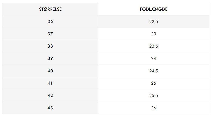Click the 25.5 foot length value
This screenshot has height=117, width=211.
(153, 96)
